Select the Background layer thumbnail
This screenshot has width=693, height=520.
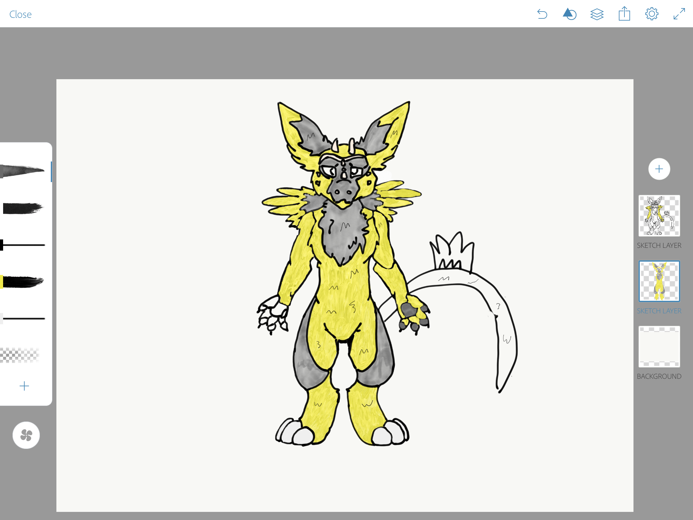point(659,347)
